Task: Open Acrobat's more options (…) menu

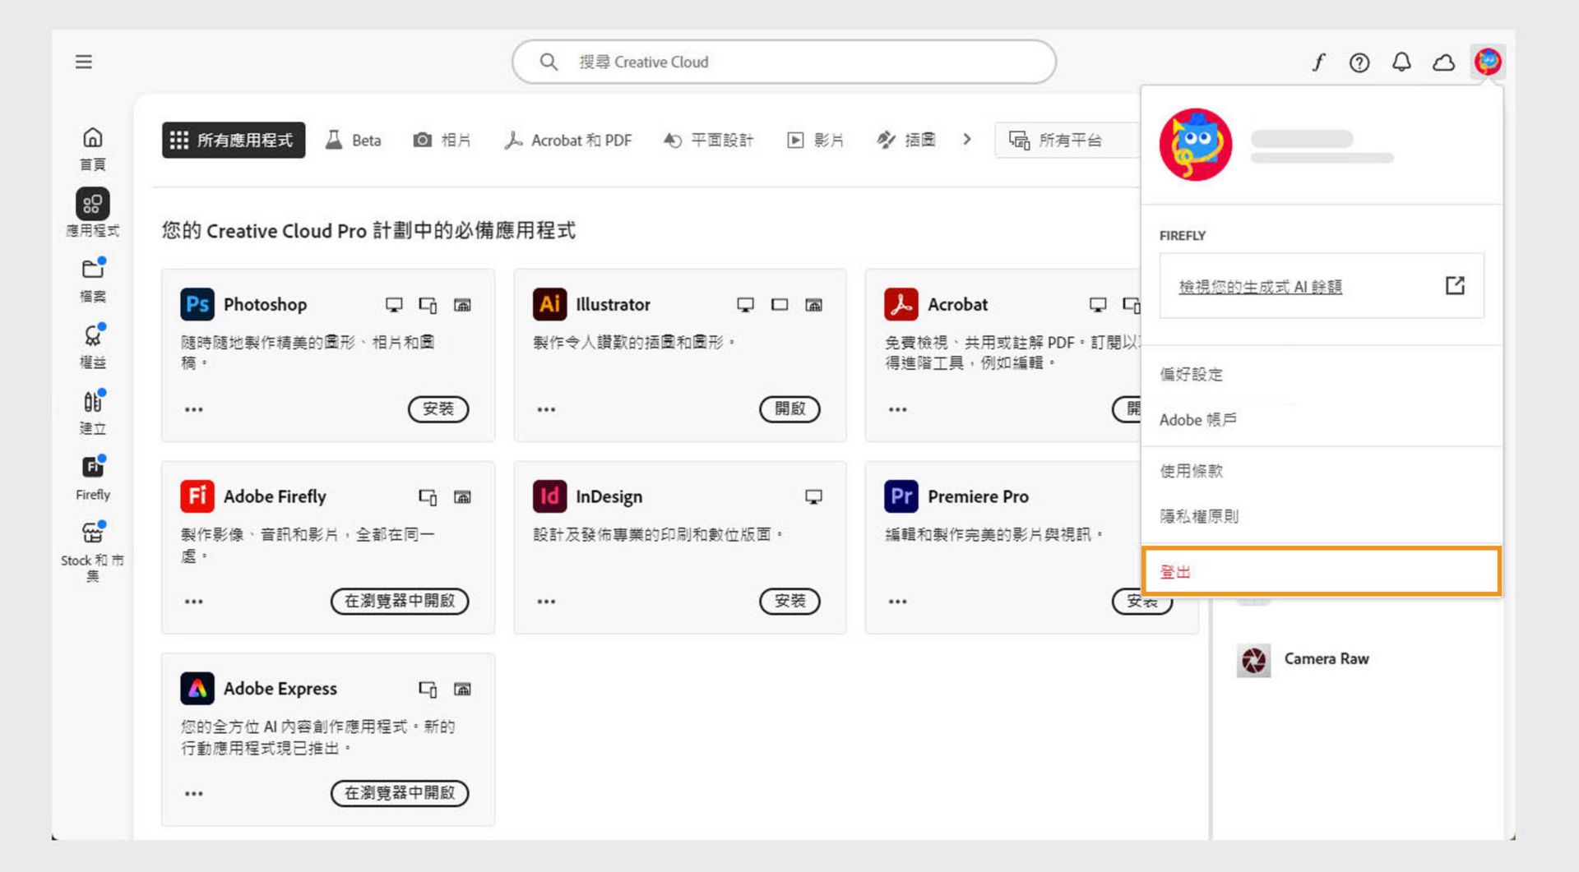Action: click(898, 409)
